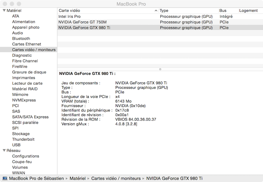Select NVMExpress in the sidebar
The width and height of the screenshot is (263, 182).
pyautogui.click(x=24, y=100)
